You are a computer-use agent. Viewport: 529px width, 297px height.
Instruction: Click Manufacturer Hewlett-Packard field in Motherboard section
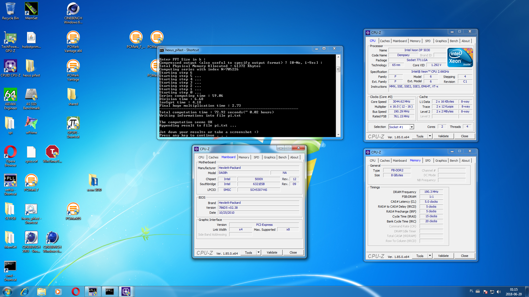click(x=258, y=168)
